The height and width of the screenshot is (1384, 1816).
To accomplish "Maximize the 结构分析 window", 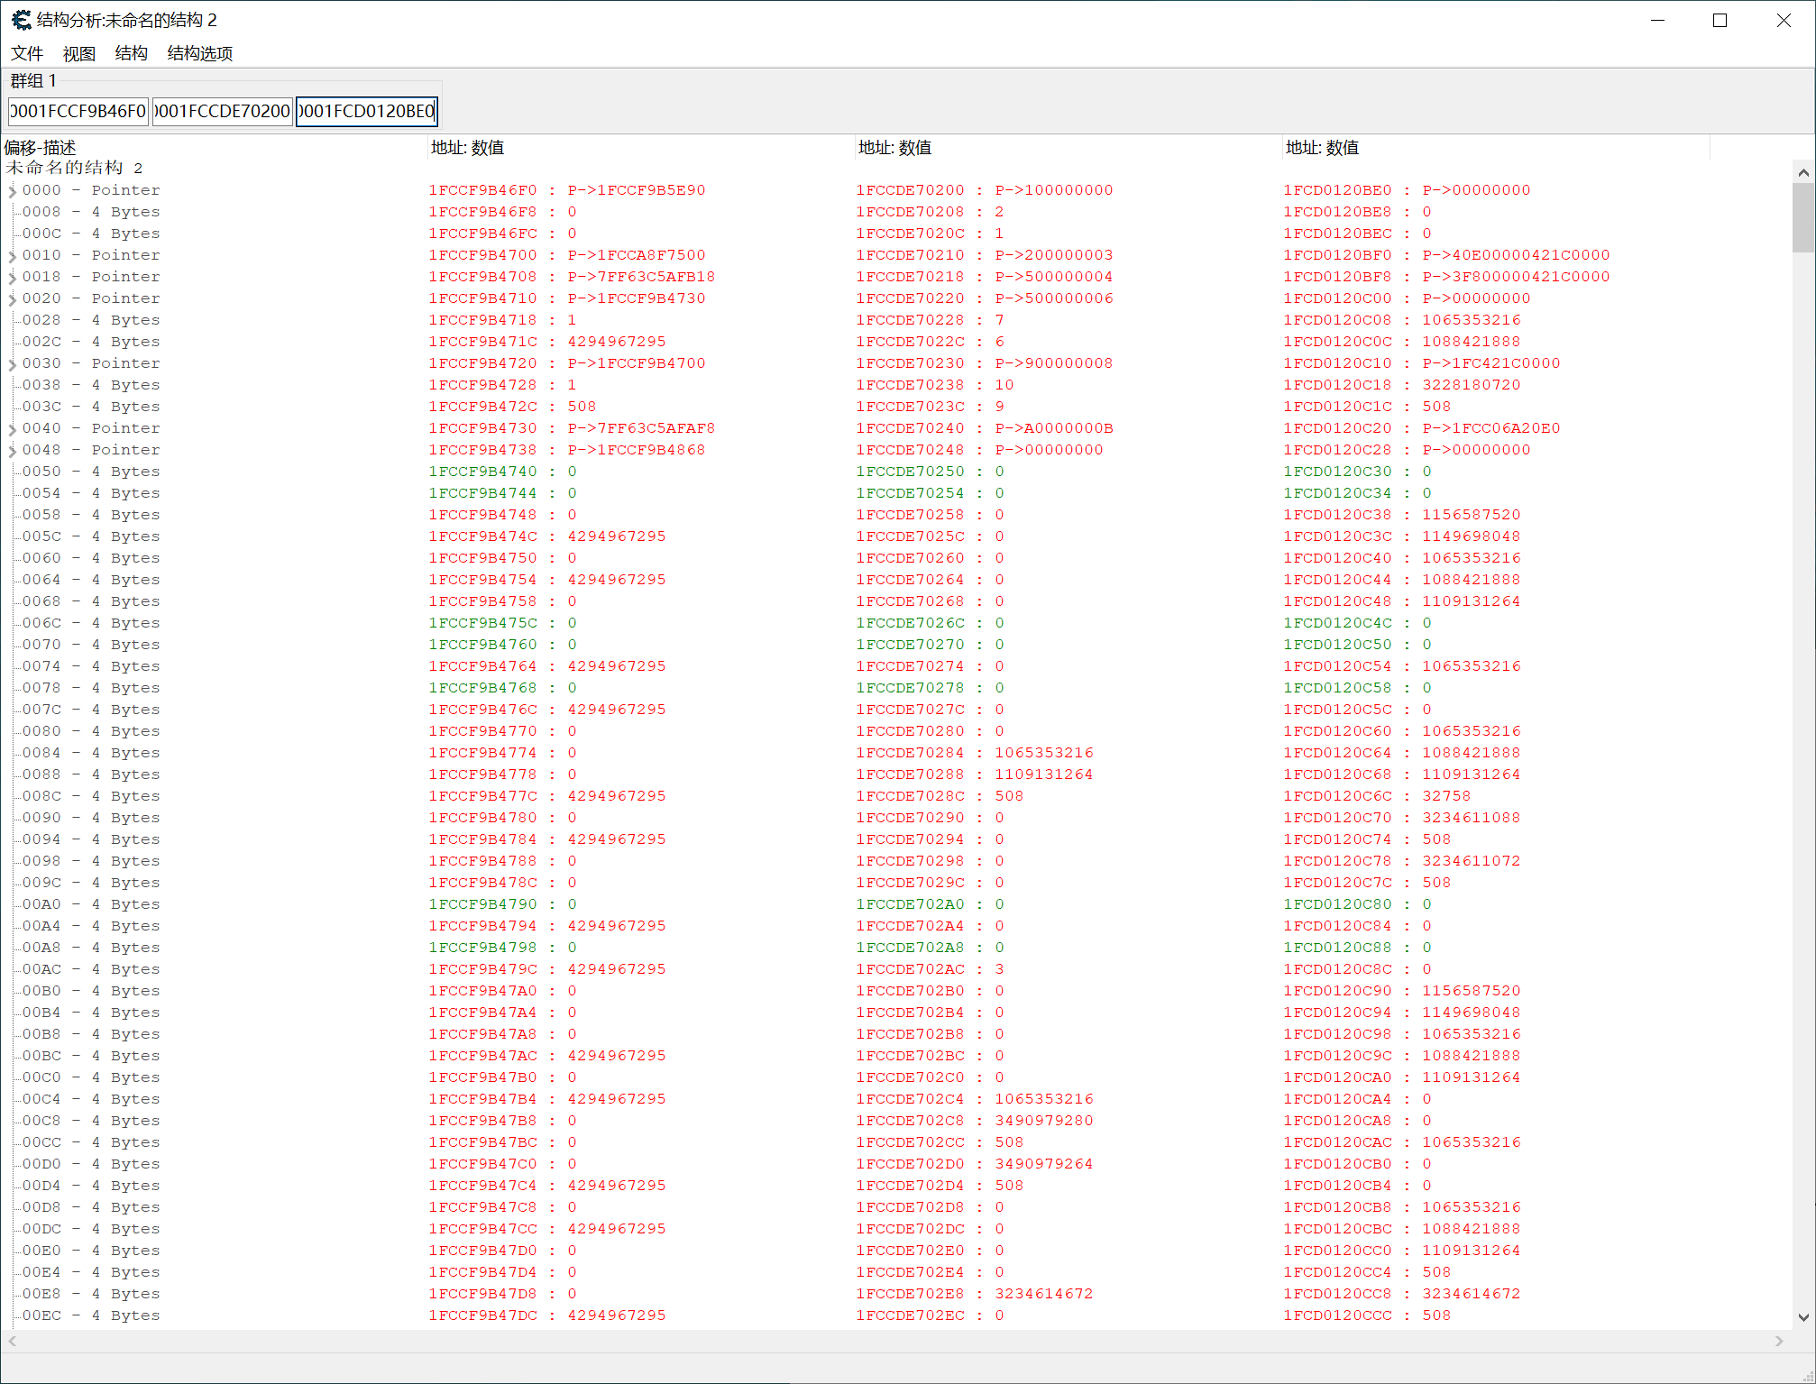I will 1720,20.
